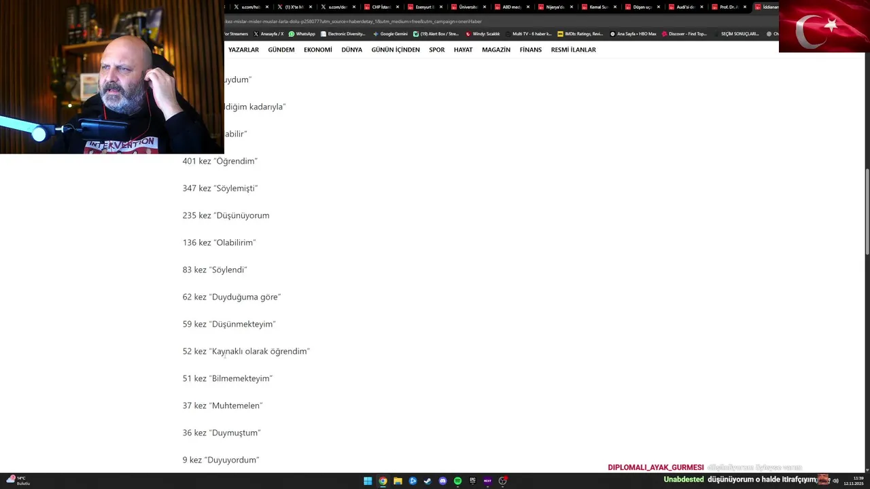The width and height of the screenshot is (870, 489).
Task: Go to the FİNANS page
Action: 531,50
